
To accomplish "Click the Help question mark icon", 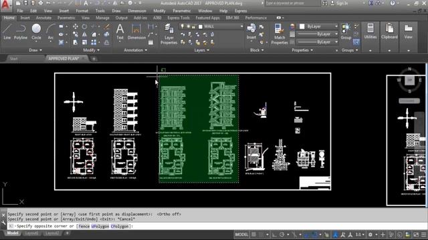I will (393, 3).
